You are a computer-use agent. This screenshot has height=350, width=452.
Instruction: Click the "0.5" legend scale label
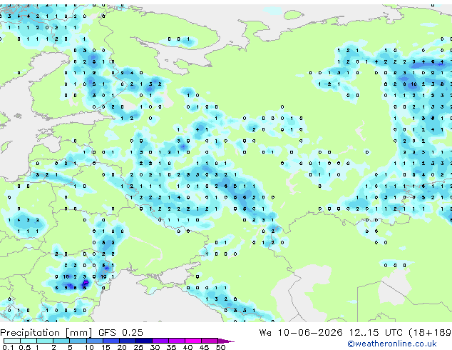point(25,347)
